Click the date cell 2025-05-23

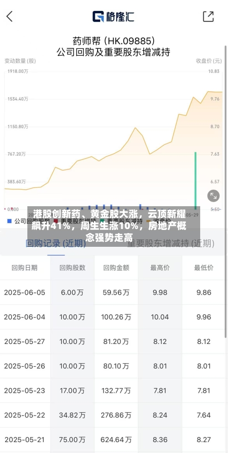coord(25,391)
